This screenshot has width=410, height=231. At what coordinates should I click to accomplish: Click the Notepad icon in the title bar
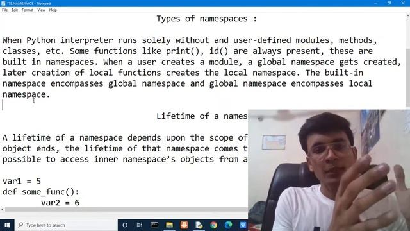(x=3, y=3)
